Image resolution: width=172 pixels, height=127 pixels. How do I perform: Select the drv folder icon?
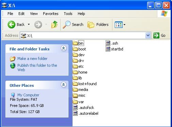tap(75, 61)
